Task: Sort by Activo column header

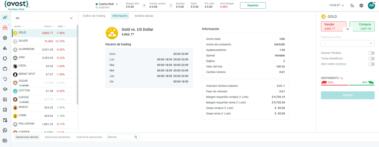Action: point(19,27)
